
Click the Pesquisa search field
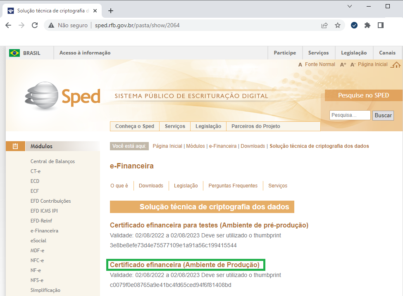350,115
